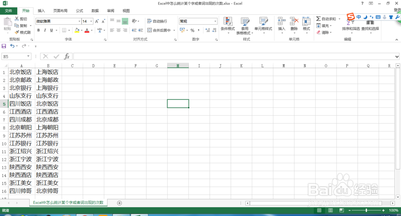This screenshot has width=401, height=216.
Task: Open the font size dropdown
Action: [x=91, y=21]
